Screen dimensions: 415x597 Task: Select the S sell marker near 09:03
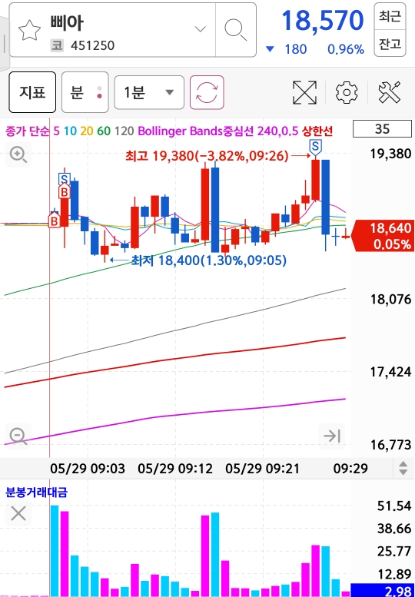click(65, 179)
